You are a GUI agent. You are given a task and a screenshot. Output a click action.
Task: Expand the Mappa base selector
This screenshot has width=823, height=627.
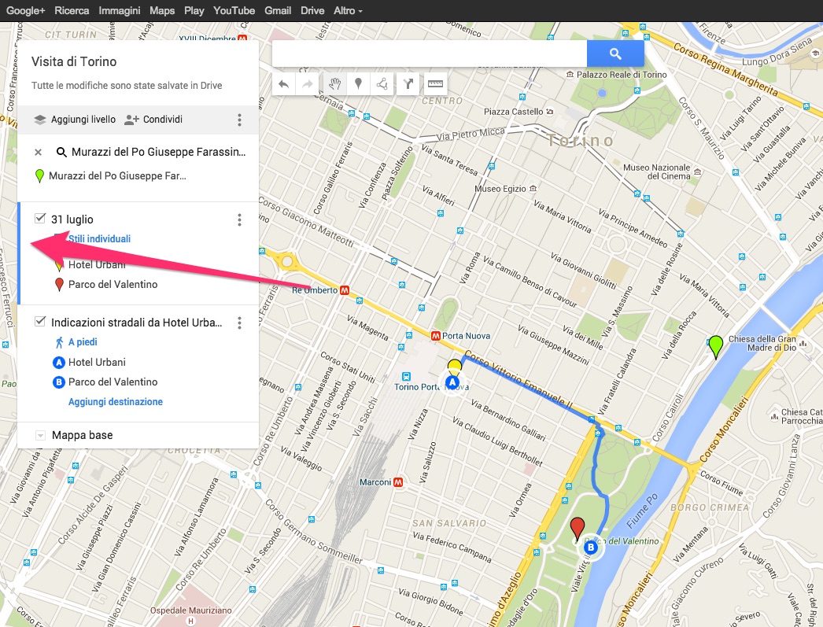click(x=40, y=436)
